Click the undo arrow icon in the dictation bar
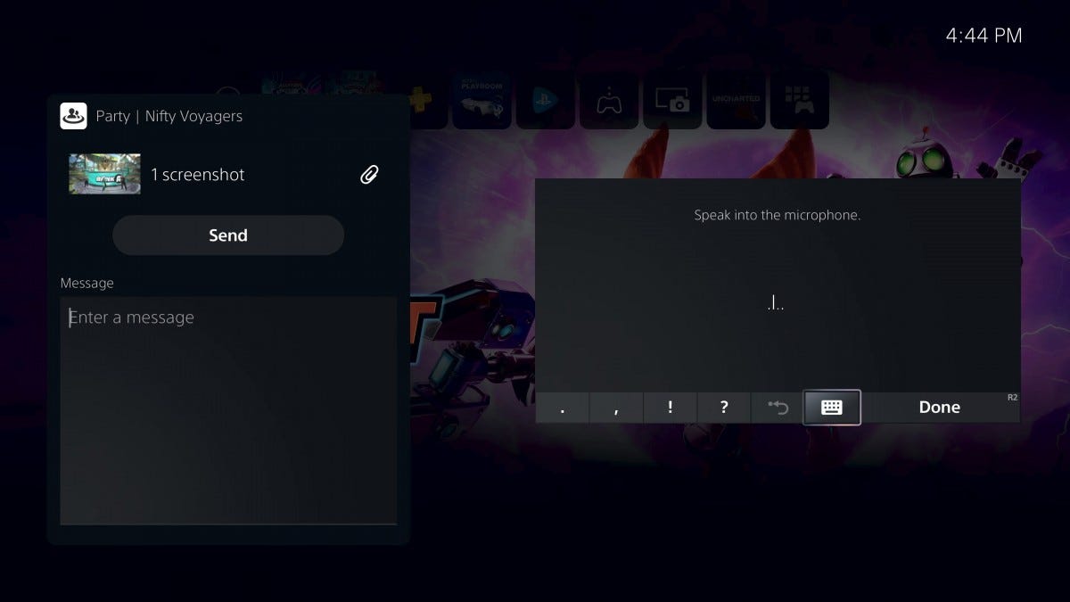 tap(778, 408)
